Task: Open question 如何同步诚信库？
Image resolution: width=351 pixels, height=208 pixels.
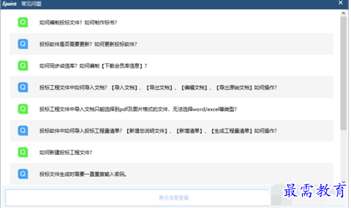Action: (93, 66)
